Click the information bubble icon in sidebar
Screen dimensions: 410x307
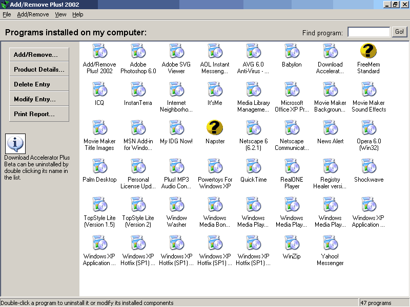tap(15, 144)
